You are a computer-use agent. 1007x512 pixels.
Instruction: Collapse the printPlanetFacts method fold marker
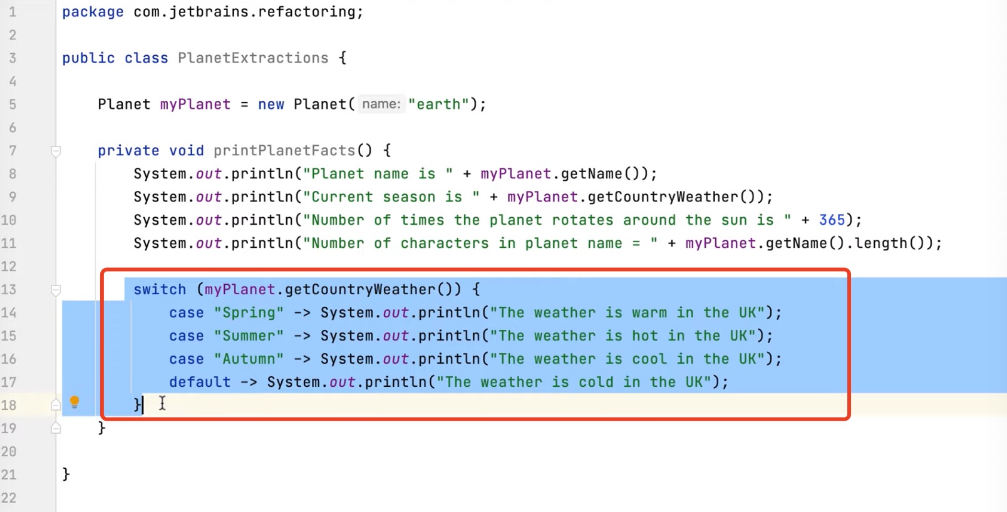tap(56, 151)
